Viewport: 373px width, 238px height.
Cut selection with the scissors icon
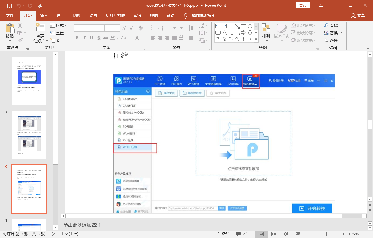(x=20, y=25)
